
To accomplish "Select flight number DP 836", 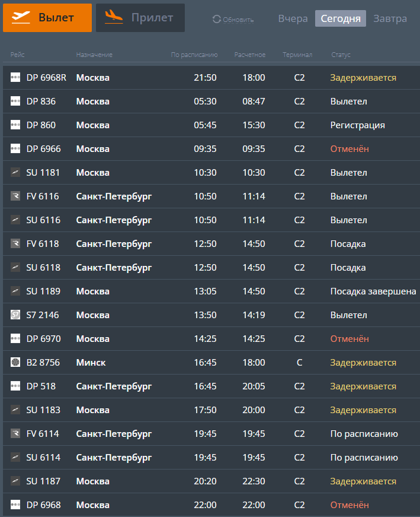I will pyautogui.click(x=41, y=102).
